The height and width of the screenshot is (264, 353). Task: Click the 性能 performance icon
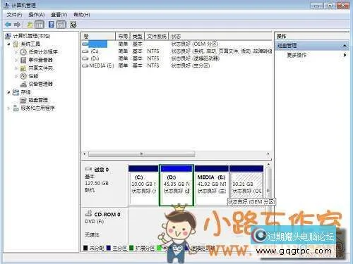click(x=23, y=76)
